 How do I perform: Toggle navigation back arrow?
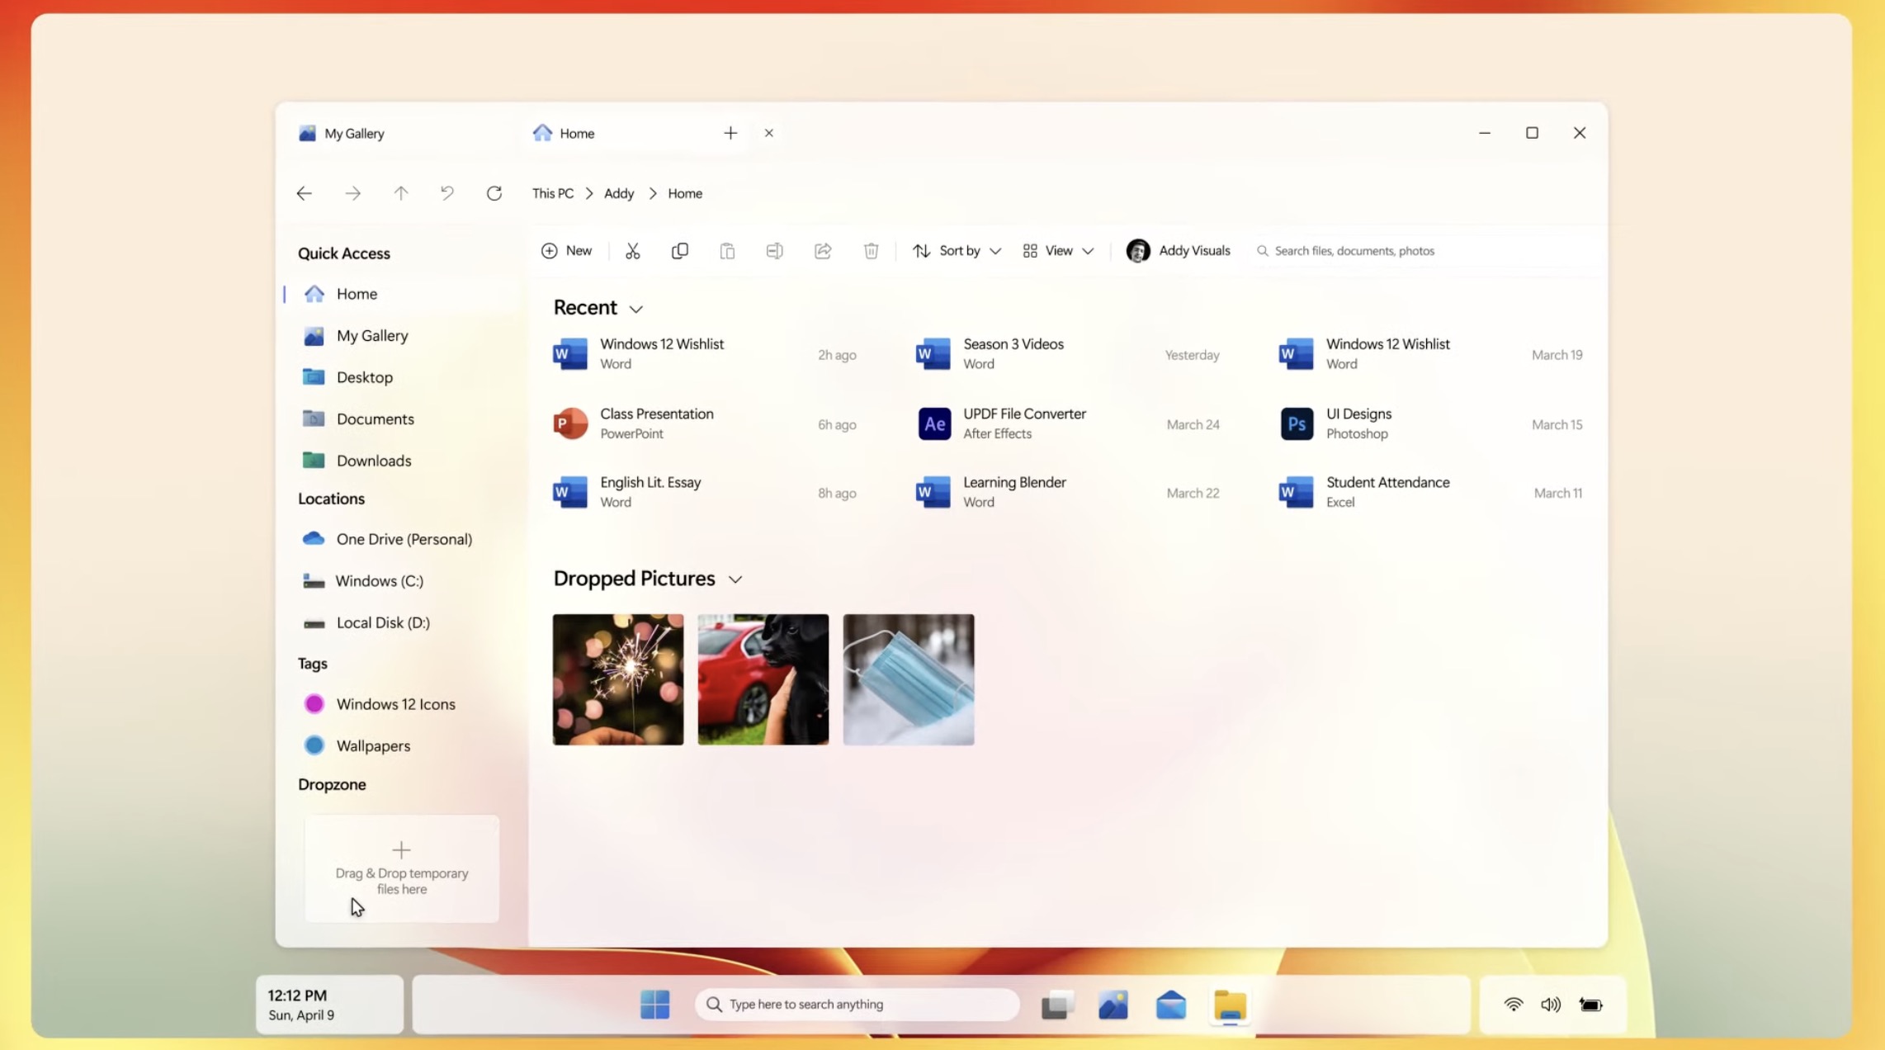(304, 192)
